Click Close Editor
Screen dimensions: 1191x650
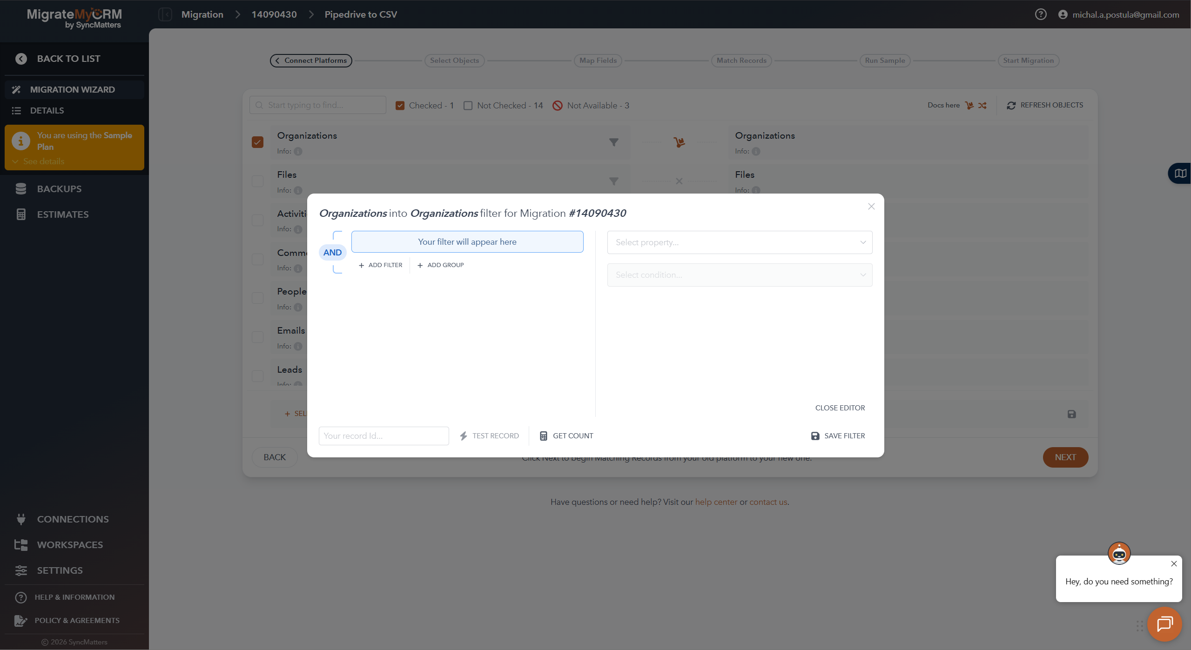pyautogui.click(x=840, y=408)
